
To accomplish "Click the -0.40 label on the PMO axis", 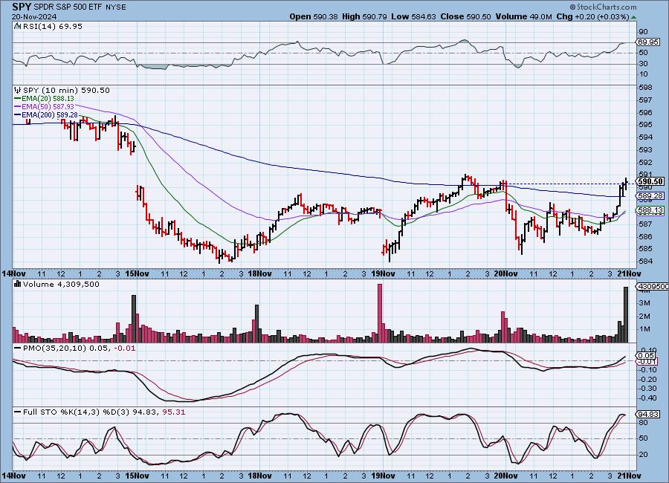I will (x=647, y=398).
